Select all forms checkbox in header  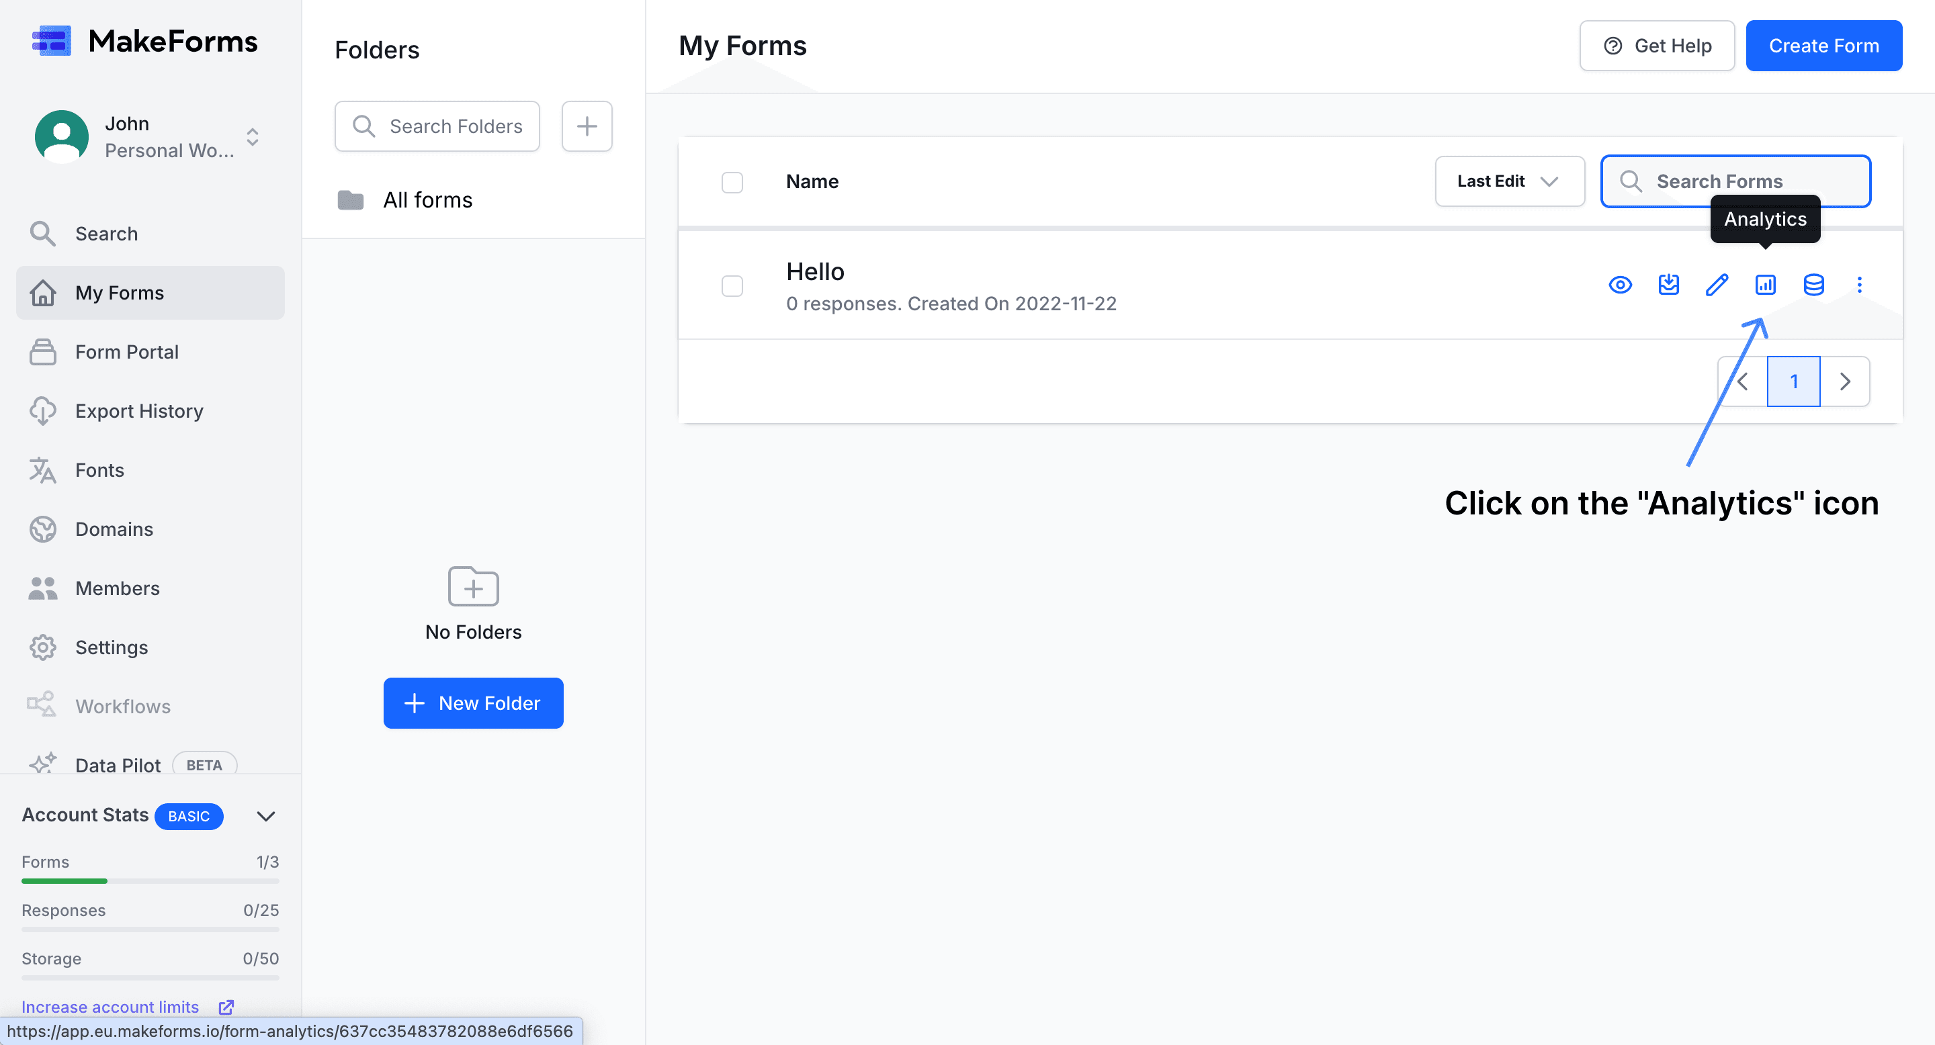point(732,182)
